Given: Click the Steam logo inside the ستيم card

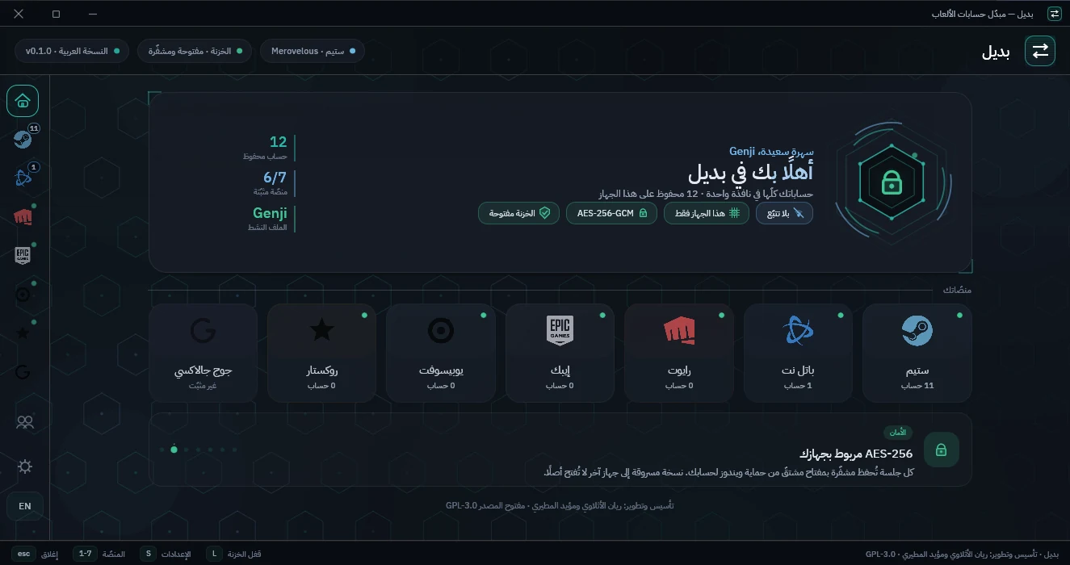Looking at the screenshot, I should pos(917,330).
